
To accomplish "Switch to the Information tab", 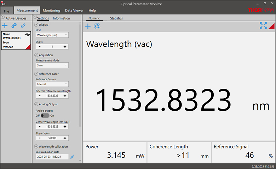I will coord(61,18).
